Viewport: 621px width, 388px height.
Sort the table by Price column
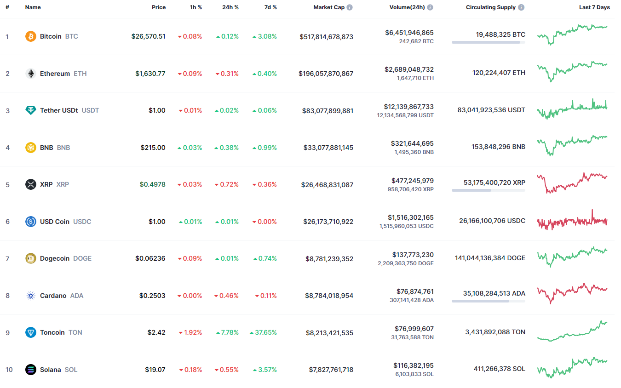tap(159, 7)
